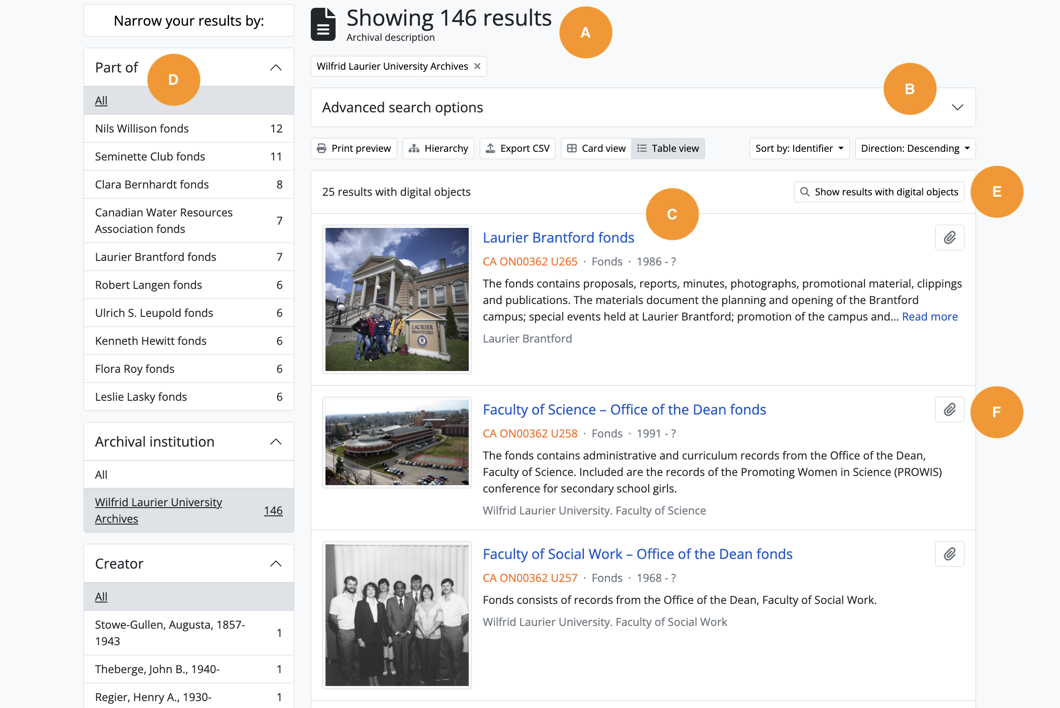
Task: Click Read more on Laurier Brantford description
Action: (930, 317)
